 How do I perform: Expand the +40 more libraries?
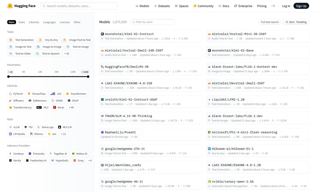(71, 107)
